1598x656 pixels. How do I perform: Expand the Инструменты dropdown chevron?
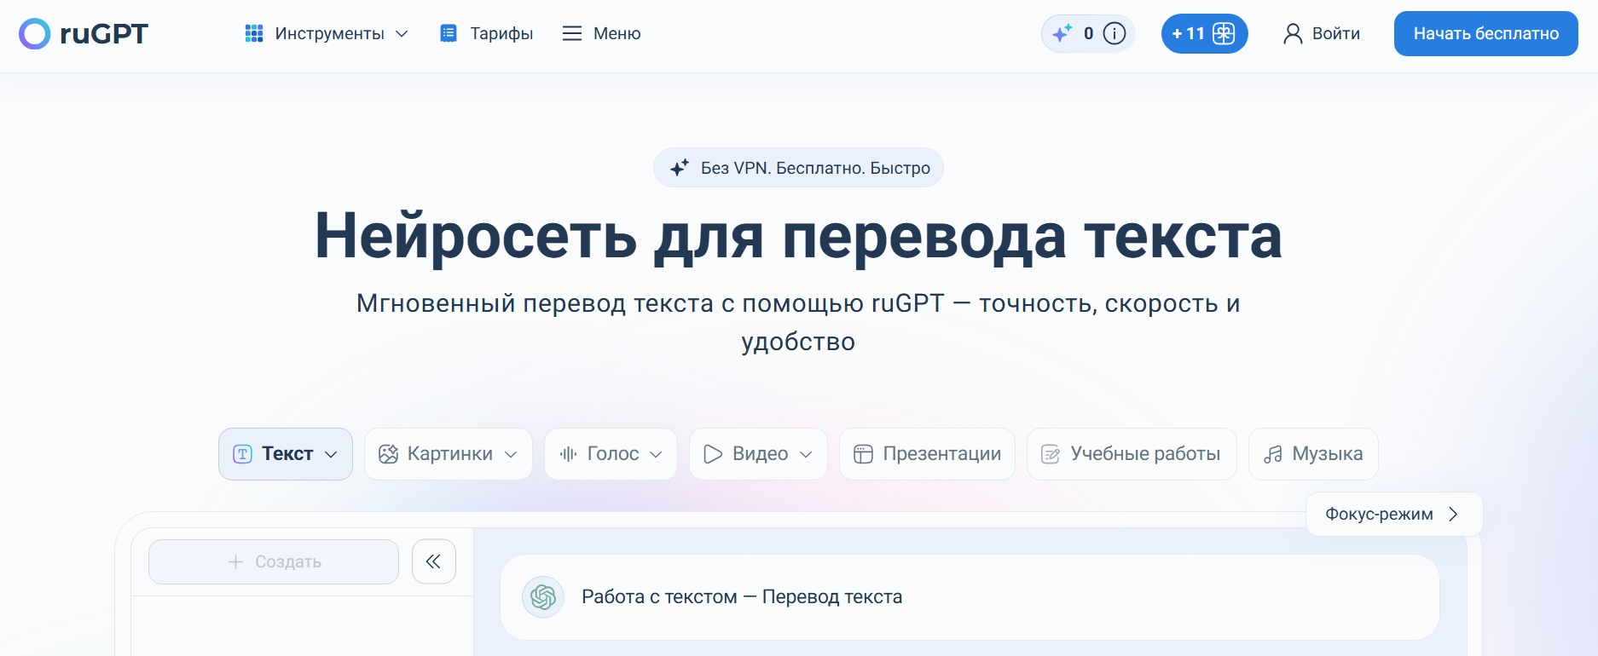402,33
